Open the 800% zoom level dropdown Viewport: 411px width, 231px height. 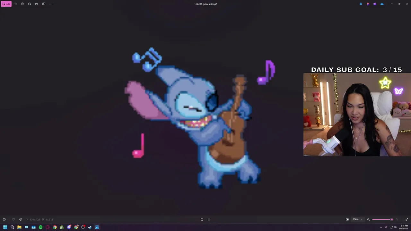358,219
